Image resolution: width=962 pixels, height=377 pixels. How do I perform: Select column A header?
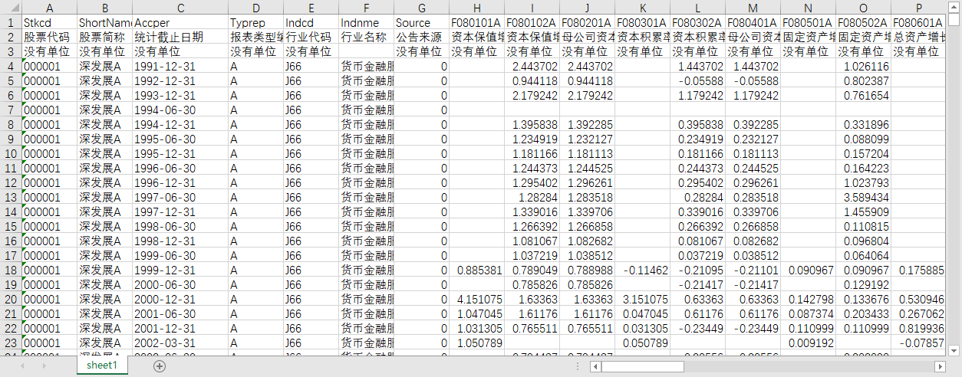click(x=50, y=8)
